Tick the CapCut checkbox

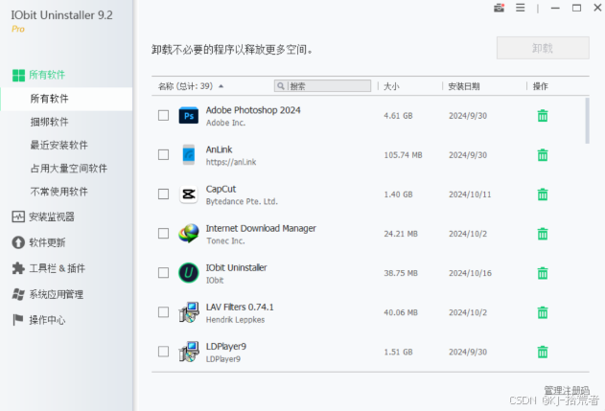coord(163,194)
